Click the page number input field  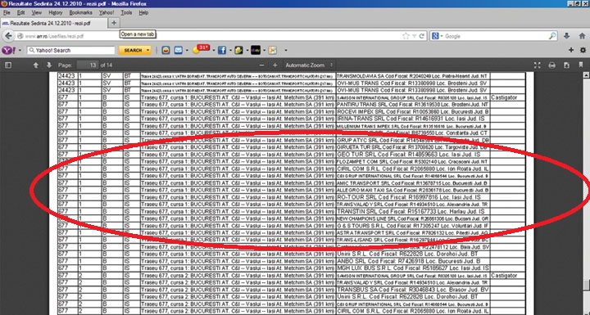[88, 65]
